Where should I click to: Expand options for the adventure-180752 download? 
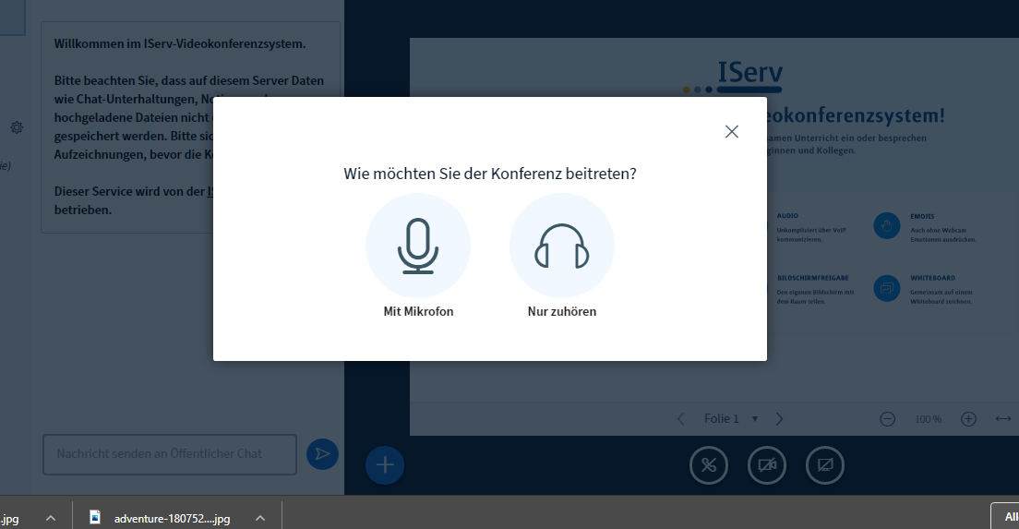coord(260,518)
